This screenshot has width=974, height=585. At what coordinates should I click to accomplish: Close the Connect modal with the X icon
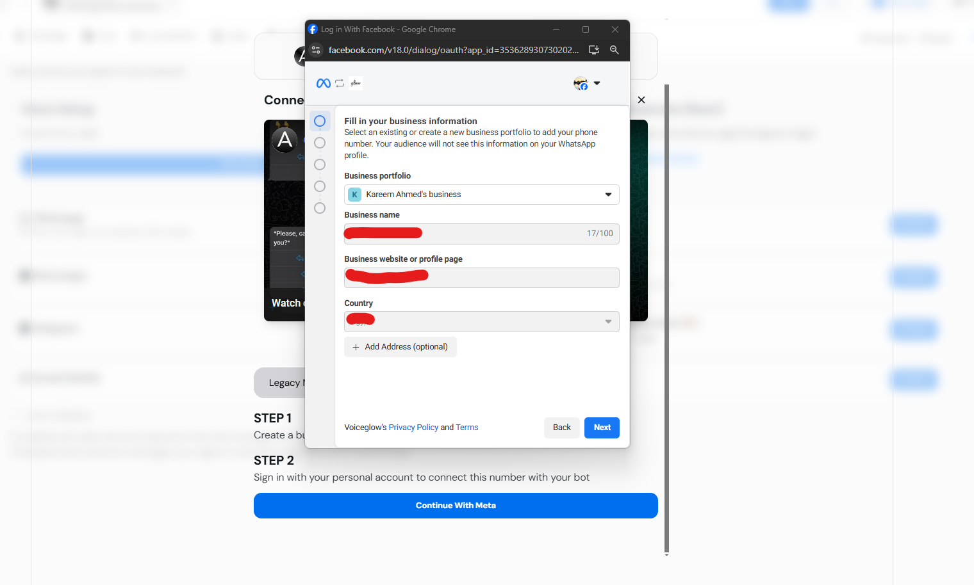click(x=641, y=100)
